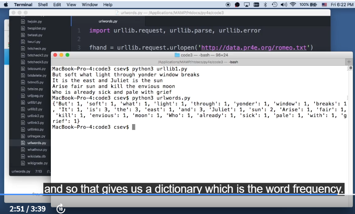Open urllink2.py in the editor sidebar
Screen dimensions: 355x214
(35, 116)
